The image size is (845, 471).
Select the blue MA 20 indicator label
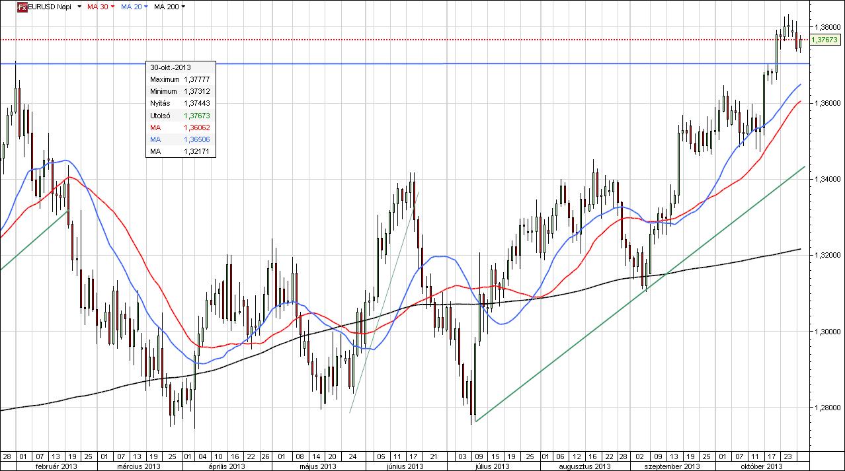tap(132, 7)
